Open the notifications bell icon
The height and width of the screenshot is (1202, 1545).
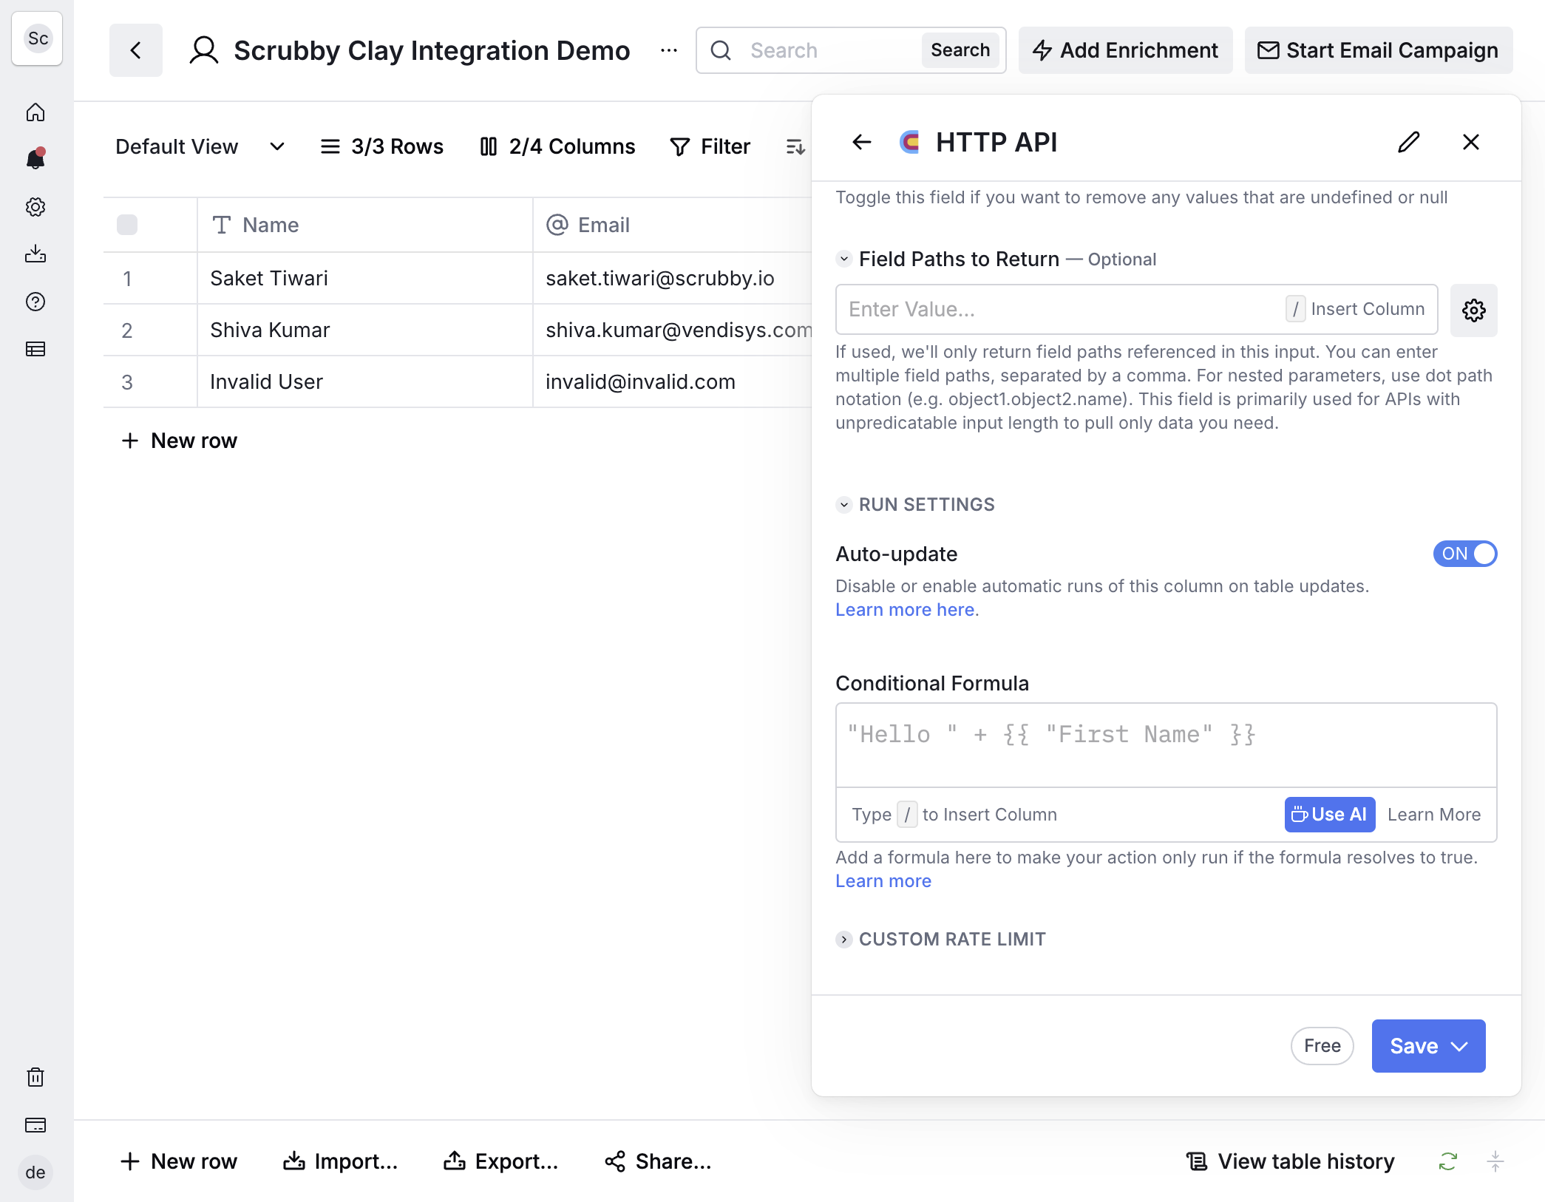click(35, 159)
